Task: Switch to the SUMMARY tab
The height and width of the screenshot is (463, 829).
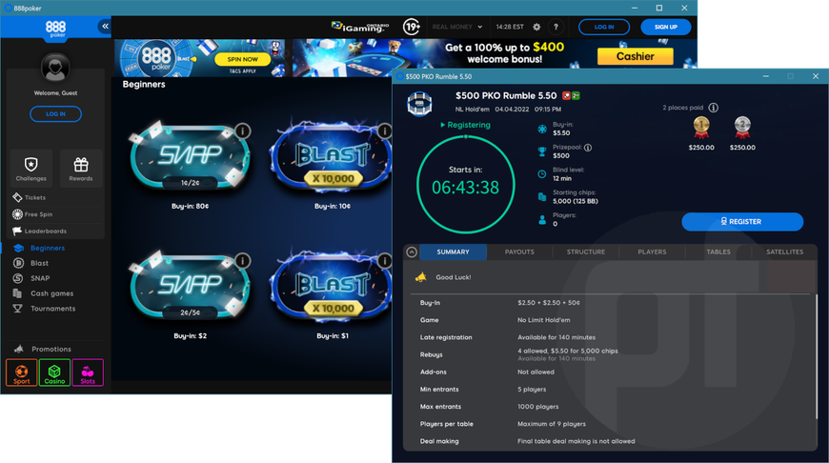Action: pos(454,252)
